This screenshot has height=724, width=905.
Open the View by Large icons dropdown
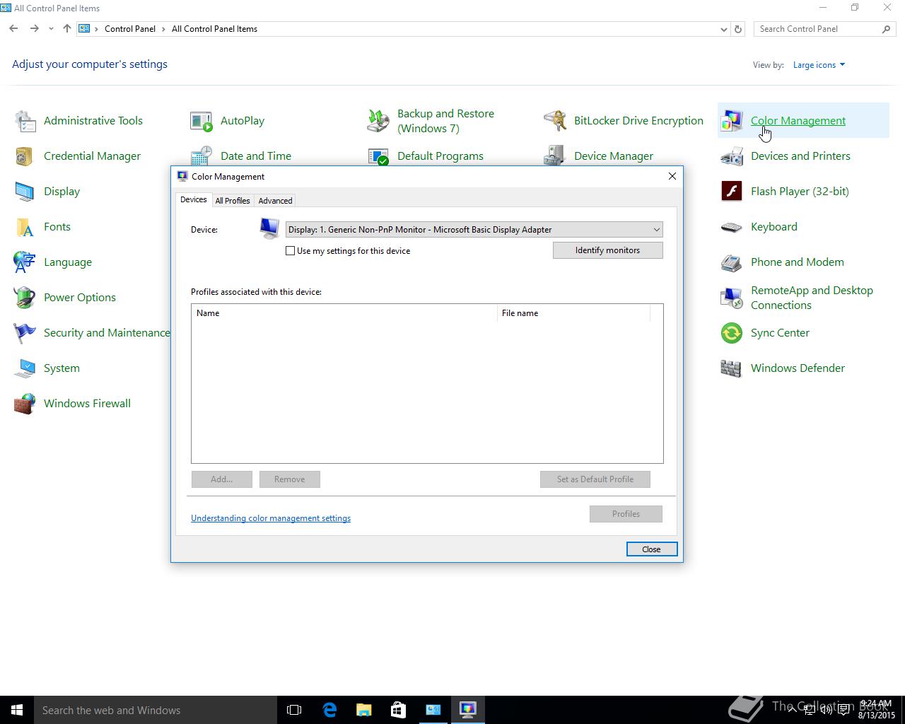pyautogui.click(x=819, y=65)
